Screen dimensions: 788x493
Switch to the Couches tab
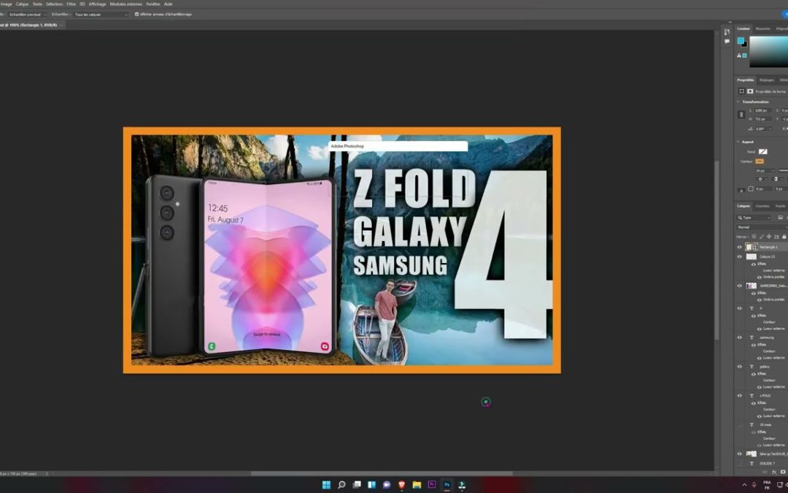click(x=762, y=206)
